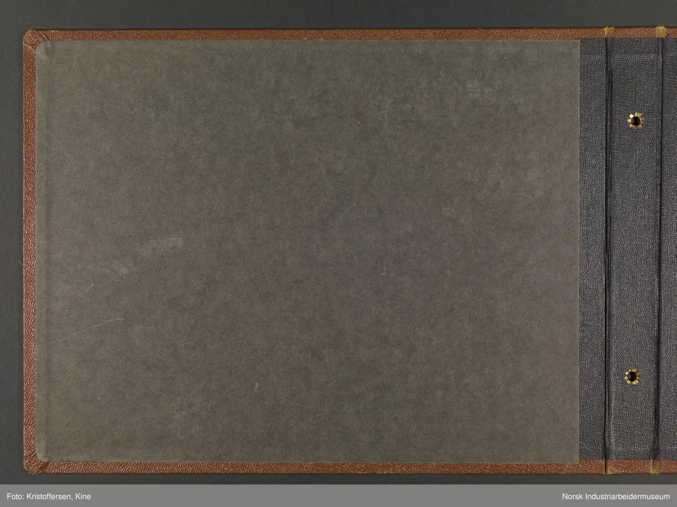The height and width of the screenshot is (507, 677).
Task: Click the gray background above the album
Action: pos(338,14)
